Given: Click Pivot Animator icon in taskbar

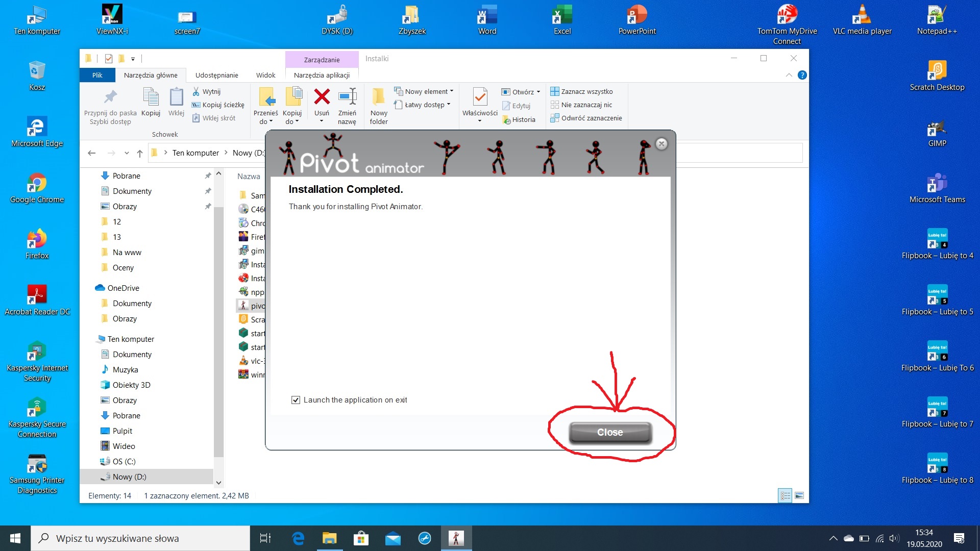Looking at the screenshot, I should click(x=456, y=538).
